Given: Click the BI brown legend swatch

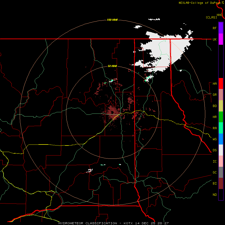Looking at the screenshot, I should click(x=221, y=183).
